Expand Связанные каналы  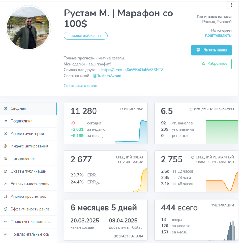point(81,86)
